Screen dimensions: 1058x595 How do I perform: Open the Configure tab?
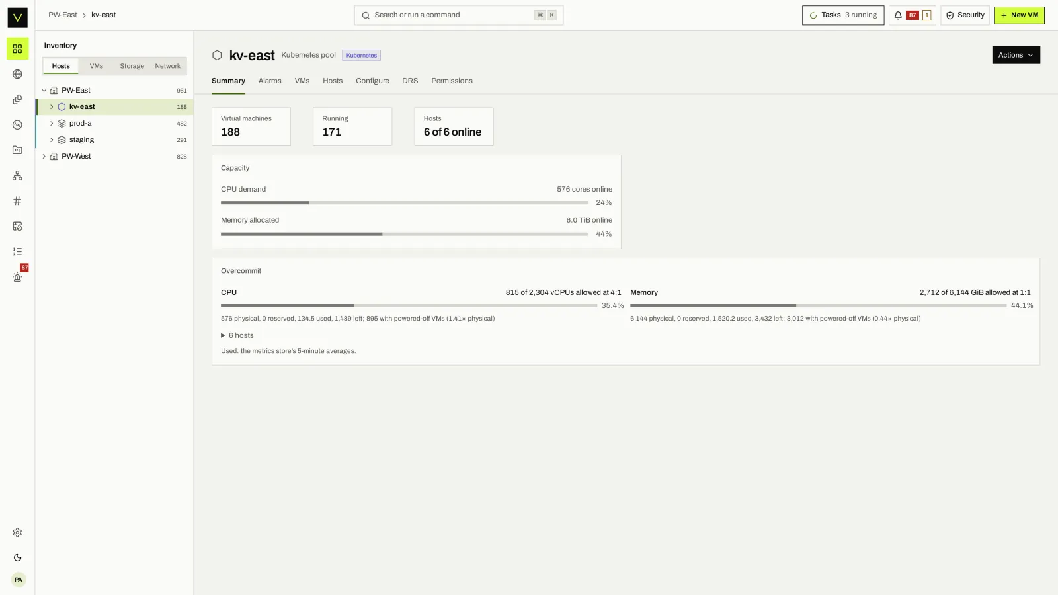point(372,81)
